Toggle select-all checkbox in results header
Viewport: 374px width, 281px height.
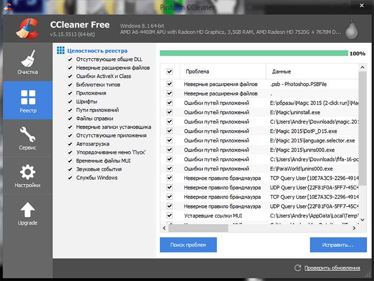tap(169, 71)
